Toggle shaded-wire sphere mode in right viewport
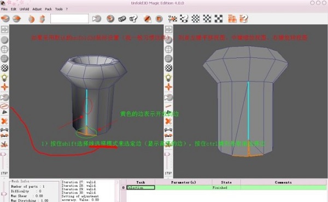Viewport: 328px width, 202px height. (x=168, y=59)
